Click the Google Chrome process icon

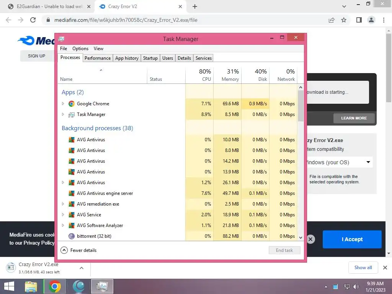click(x=72, y=104)
